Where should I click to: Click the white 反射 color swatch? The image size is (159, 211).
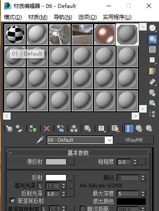(x=56, y=178)
